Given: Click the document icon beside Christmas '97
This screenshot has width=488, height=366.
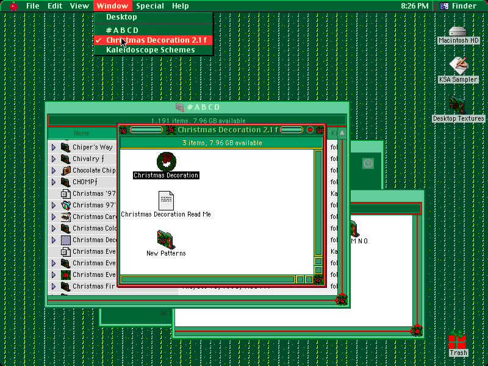Looking at the screenshot, I should pyautogui.click(x=65, y=193).
